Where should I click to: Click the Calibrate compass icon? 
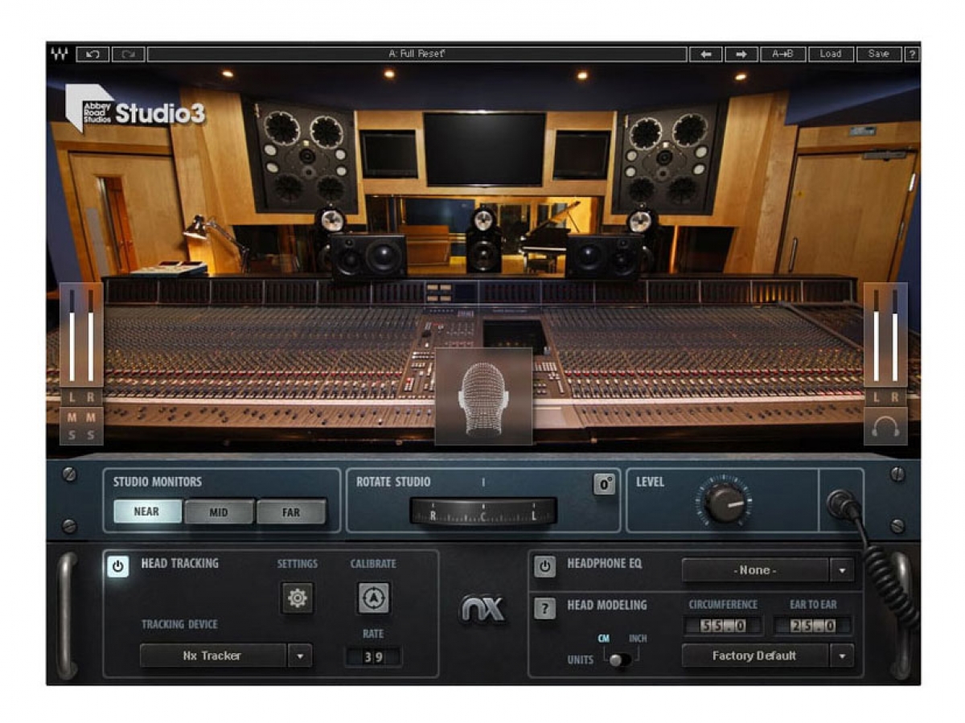coord(374,598)
